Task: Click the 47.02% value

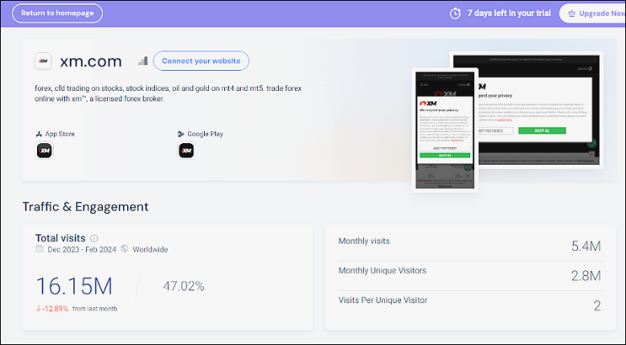Action: tap(184, 286)
